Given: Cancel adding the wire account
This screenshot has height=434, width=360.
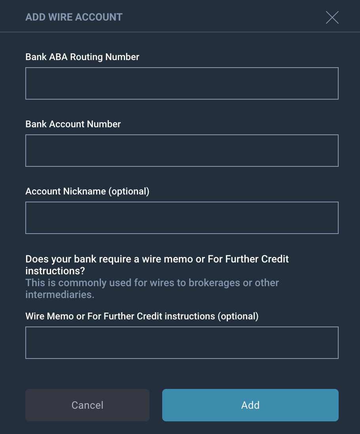Looking at the screenshot, I should [x=87, y=405].
